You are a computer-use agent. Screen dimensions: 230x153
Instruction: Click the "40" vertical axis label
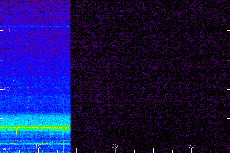(6, 89)
